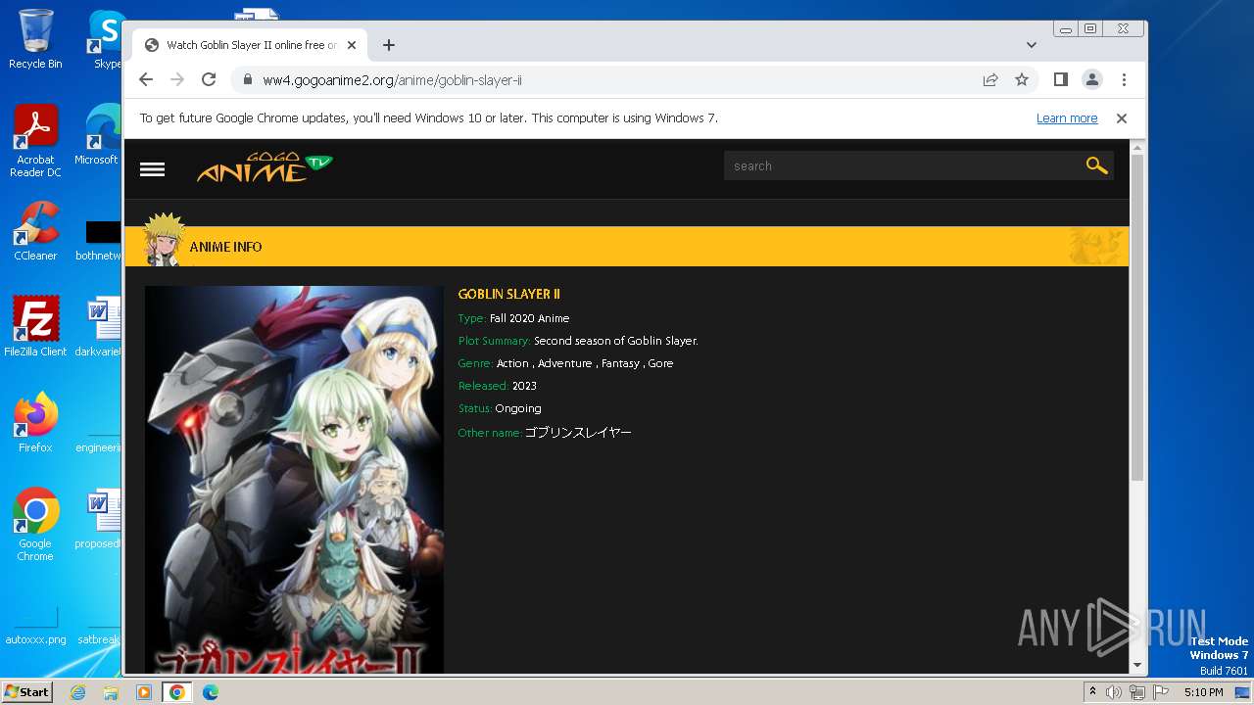Screen dimensions: 1254x705
Task: Click the GogoAnime TV logo
Action: click(x=265, y=167)
